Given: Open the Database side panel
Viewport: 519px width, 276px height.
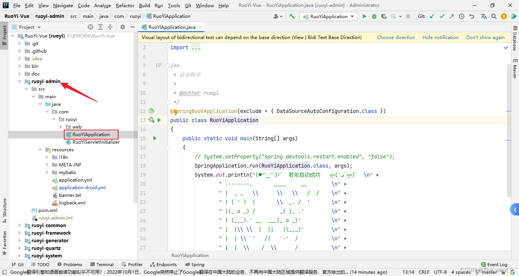Looking at the screenshot, I should point(515,39).
